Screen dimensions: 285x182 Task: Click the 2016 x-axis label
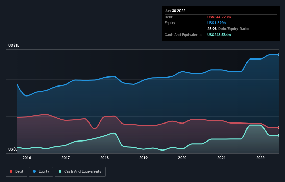pos(27,158)
